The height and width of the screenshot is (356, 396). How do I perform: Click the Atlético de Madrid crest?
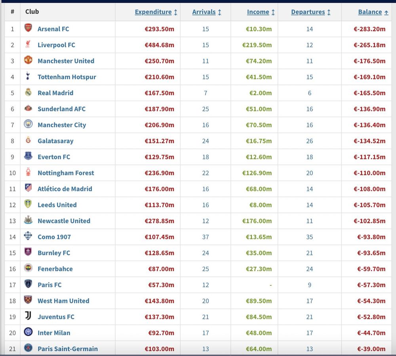[28, 188]
